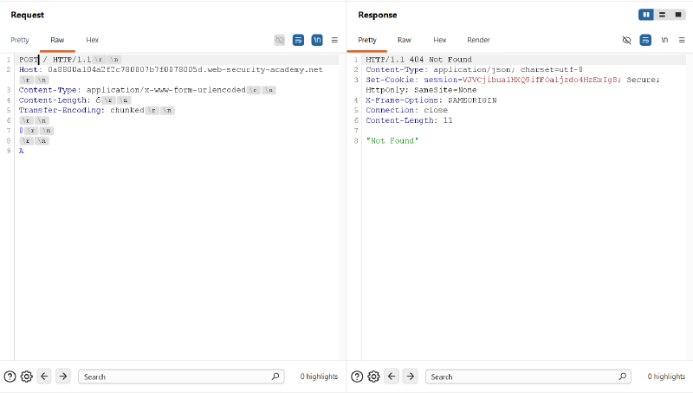Click magnifier icon in Request search box
The height and width of the screenshot is (393, 693).
click(x=275, y=377)
